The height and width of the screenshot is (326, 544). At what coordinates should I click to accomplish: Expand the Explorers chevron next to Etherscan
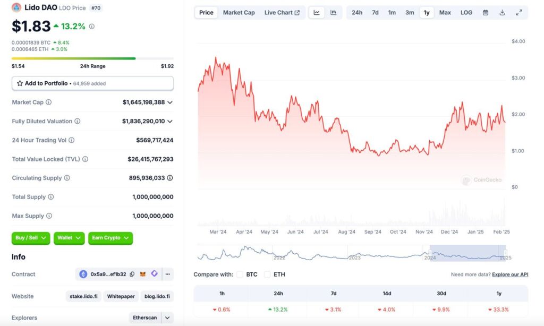click(x=167, y=318)
